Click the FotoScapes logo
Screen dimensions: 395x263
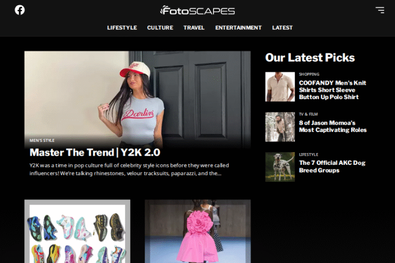coord(197,10)
